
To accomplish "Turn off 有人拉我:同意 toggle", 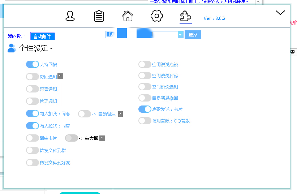I will pyautogui.click(x=33, y=126).
